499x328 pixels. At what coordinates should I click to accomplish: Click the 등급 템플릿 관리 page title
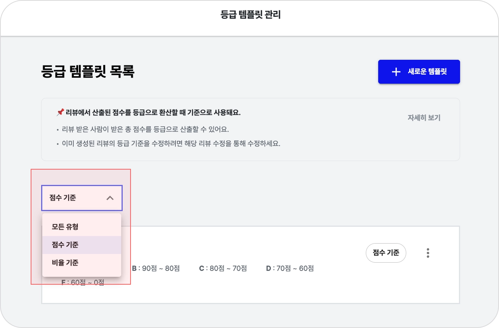click(251, 15)
